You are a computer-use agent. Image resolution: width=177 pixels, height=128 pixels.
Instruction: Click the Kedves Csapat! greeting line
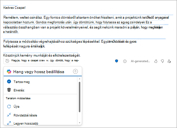click(x=15, y=8)
